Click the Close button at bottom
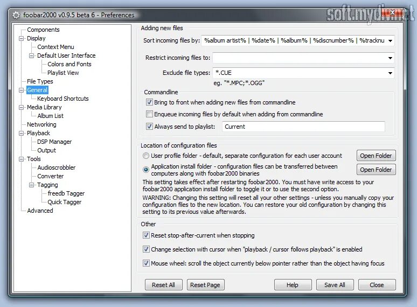 (x=377, y=285)
